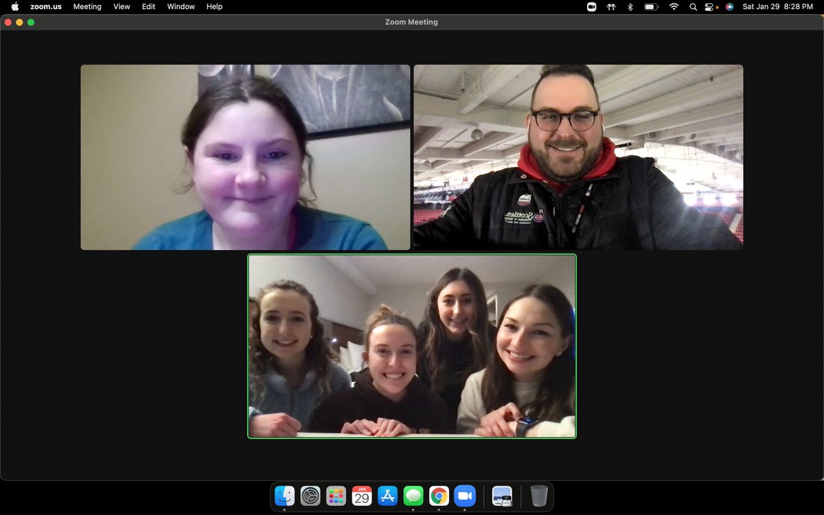Select the highlighted video tile with four women
This screenshot has height=515, width=824.
click(x=412, y=346)
